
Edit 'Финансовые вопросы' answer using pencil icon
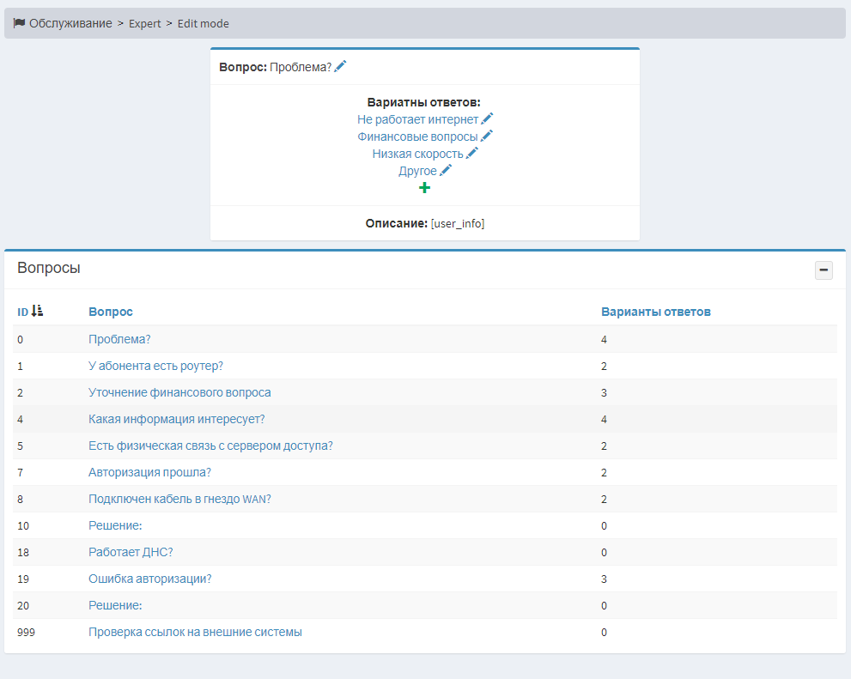click(486, 136)
